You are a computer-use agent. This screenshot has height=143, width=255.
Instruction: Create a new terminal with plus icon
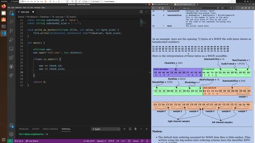click(x=124, y=129)
